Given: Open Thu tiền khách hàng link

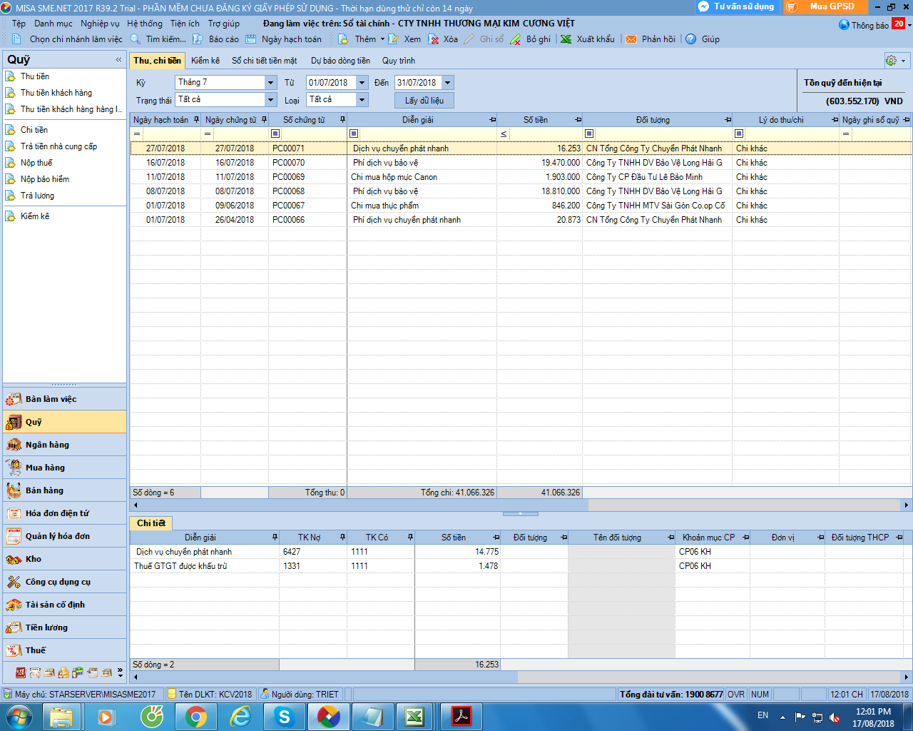Looking at the screenshot, I should tap(56, 93).
